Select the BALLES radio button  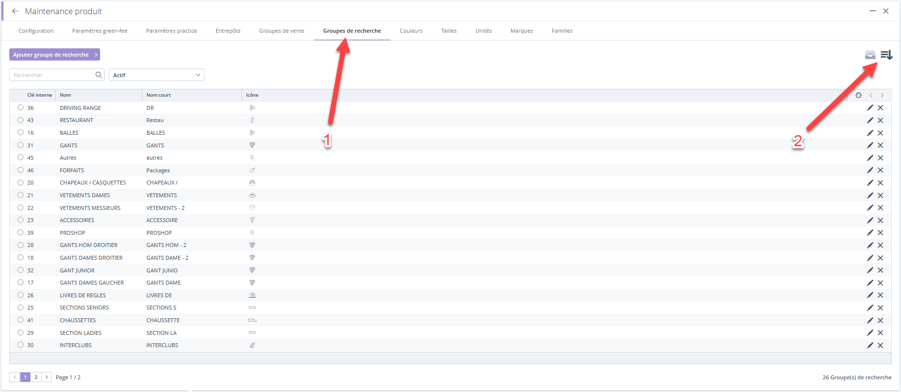click(20, 132)
